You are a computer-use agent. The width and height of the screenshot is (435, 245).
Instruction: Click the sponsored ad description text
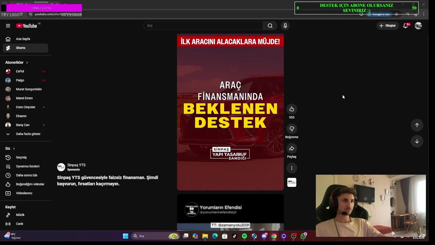[107, 181]
